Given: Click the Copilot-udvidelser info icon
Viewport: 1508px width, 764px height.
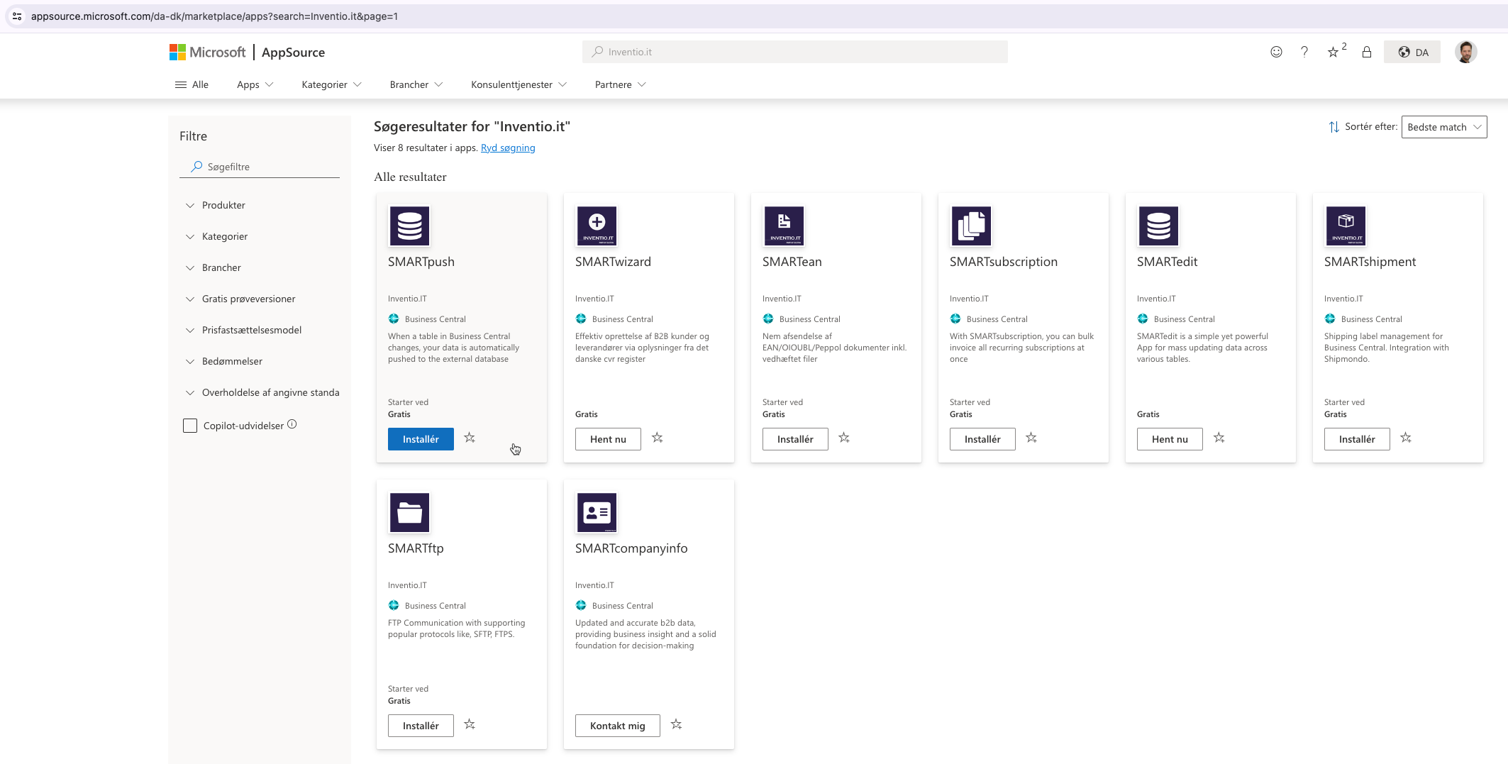Looking at the screenshot, I should (x=292, y=424).
